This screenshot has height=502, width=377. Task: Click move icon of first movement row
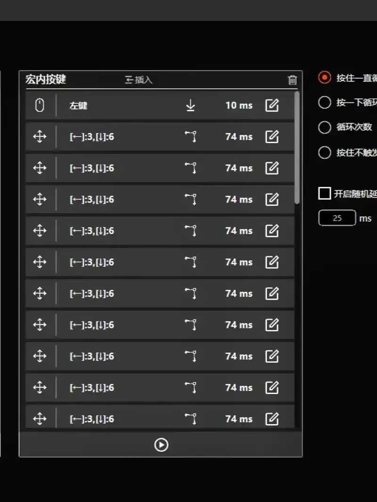(x=40, y=137)
